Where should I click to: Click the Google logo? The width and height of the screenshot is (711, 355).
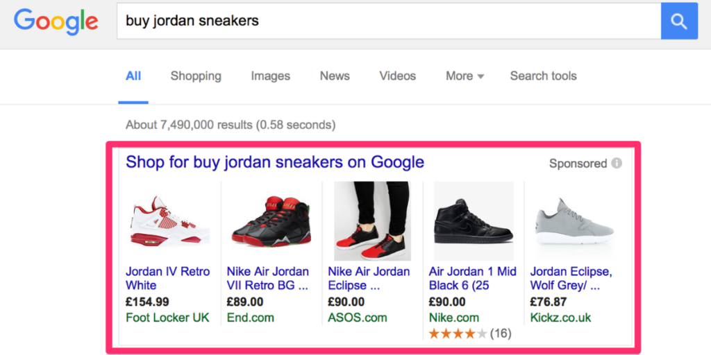(56, 21)
